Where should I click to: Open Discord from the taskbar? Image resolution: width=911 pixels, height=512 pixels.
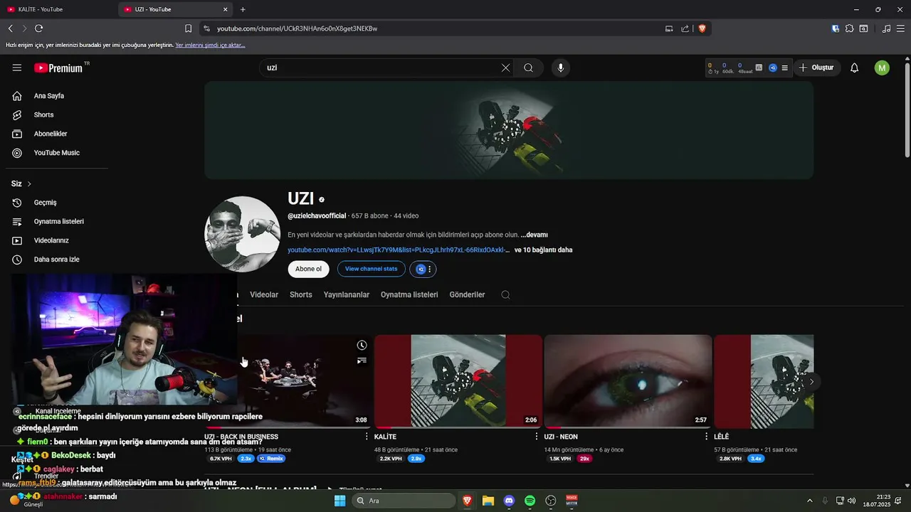tap(509, 501)
